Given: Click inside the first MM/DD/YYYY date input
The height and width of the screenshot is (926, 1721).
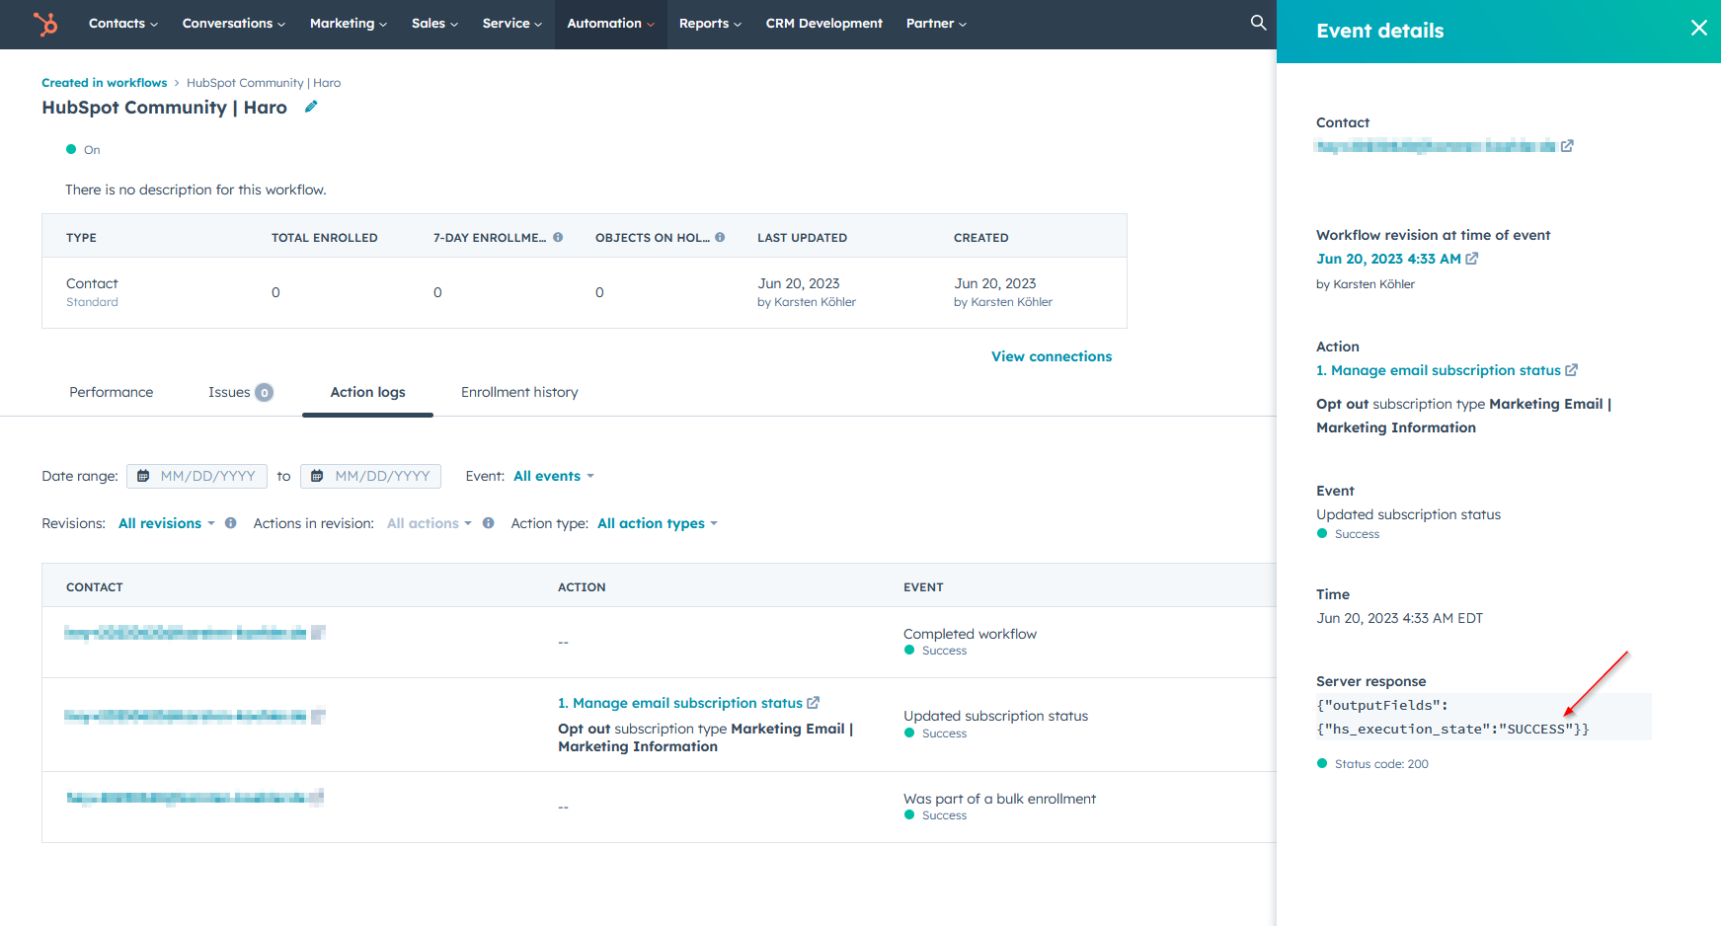Looking at the screenshot, I should (207, 476).
